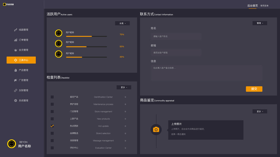Click the product management bag icon
The image size is (280, 157).
(15, 70)
